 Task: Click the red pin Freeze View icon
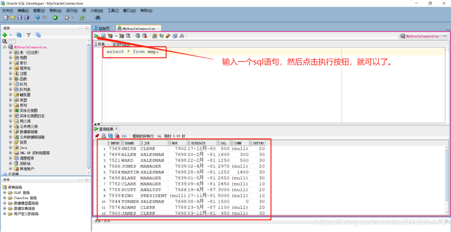click(97, 136)
